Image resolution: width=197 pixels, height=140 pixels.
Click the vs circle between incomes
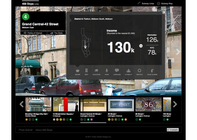coord(141,46)
